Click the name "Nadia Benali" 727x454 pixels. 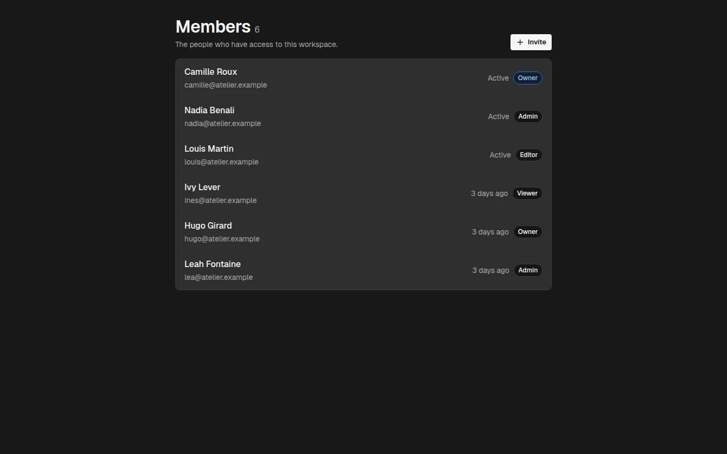pyautogui.click(x=210, y=111)
